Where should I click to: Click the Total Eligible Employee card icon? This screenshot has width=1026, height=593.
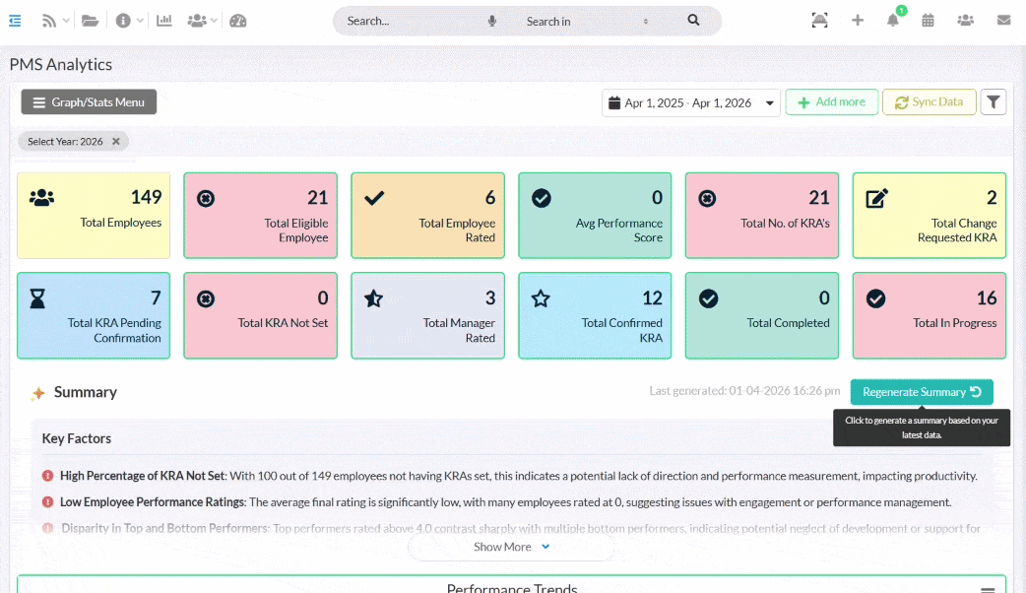[x=206, y=198]
